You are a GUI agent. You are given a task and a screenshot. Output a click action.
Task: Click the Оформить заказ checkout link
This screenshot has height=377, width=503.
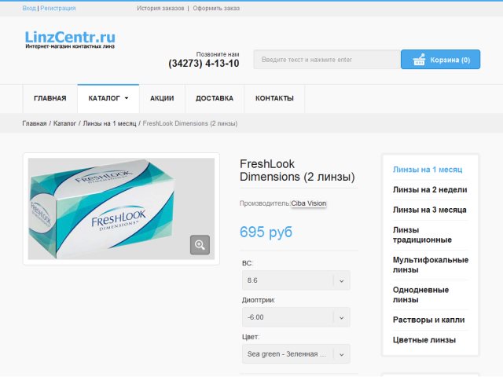pos(216,8)
